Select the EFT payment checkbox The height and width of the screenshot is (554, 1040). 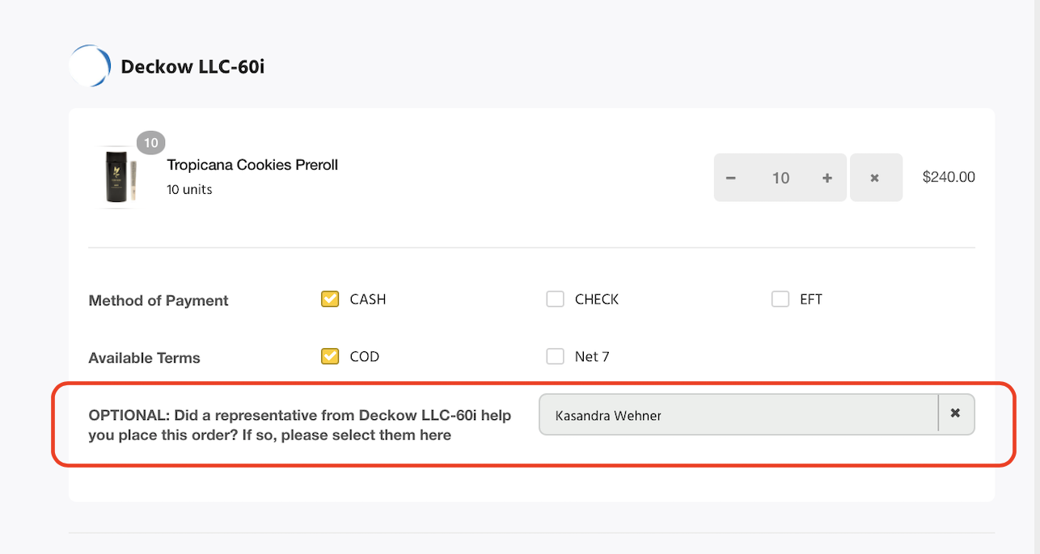point(780,300)
